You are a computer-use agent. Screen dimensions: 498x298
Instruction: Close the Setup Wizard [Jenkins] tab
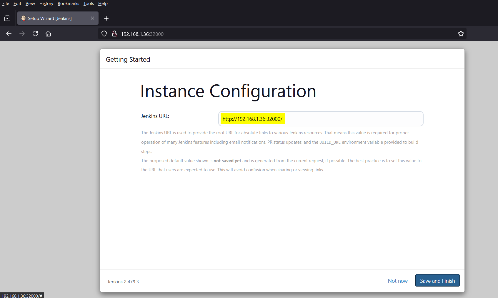click(x=92, y=18)
